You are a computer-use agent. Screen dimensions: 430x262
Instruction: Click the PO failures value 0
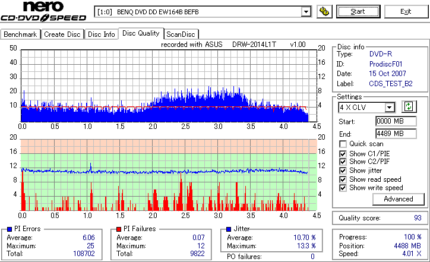(312, 257)
